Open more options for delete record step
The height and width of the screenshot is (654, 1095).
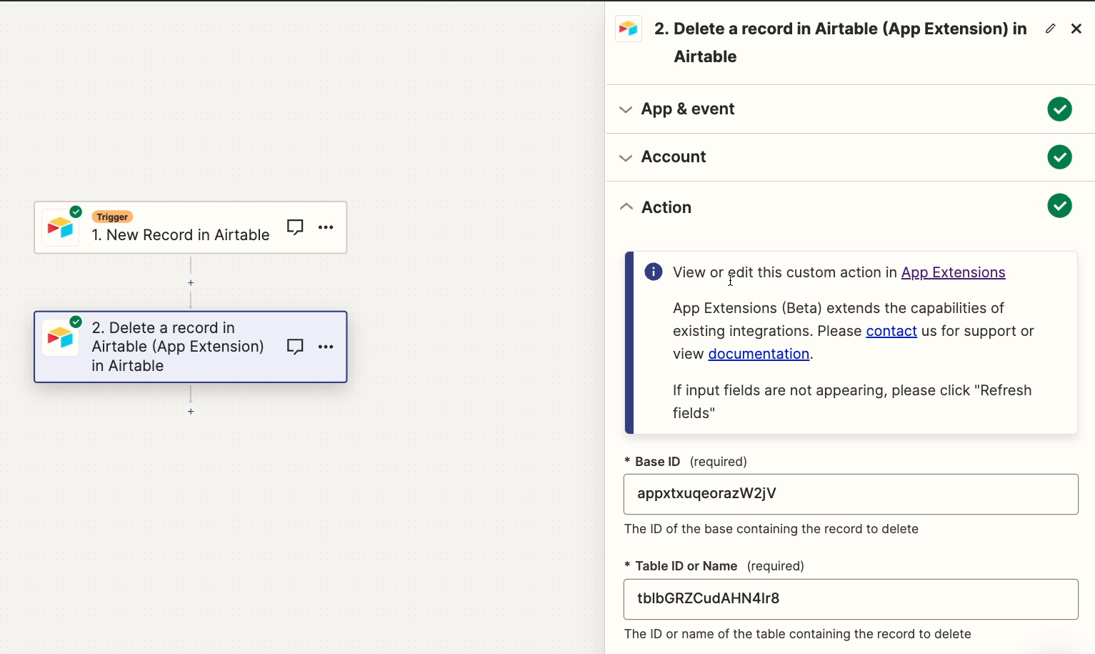326,347
